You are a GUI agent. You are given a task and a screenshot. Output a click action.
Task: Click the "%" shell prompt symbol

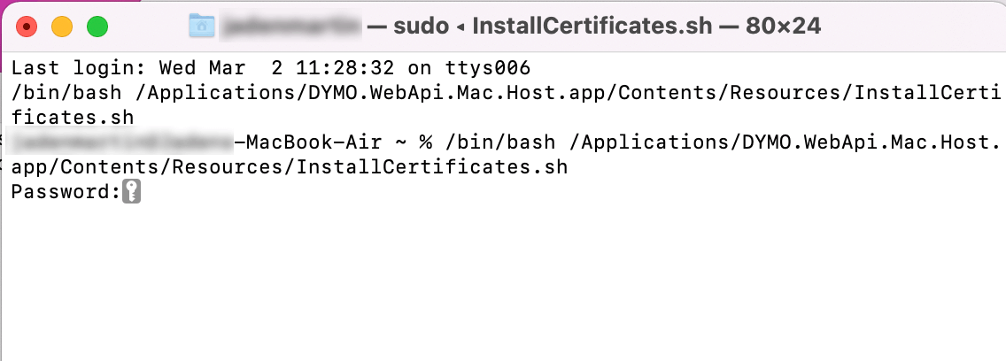point(424,142)
